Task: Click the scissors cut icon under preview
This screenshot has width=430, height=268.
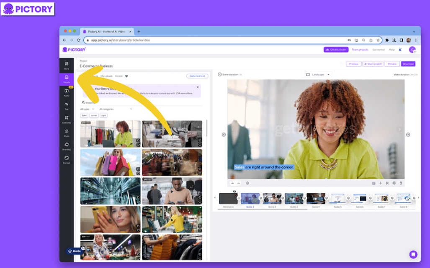Action: pyautogui.click(x=387, y=183)
